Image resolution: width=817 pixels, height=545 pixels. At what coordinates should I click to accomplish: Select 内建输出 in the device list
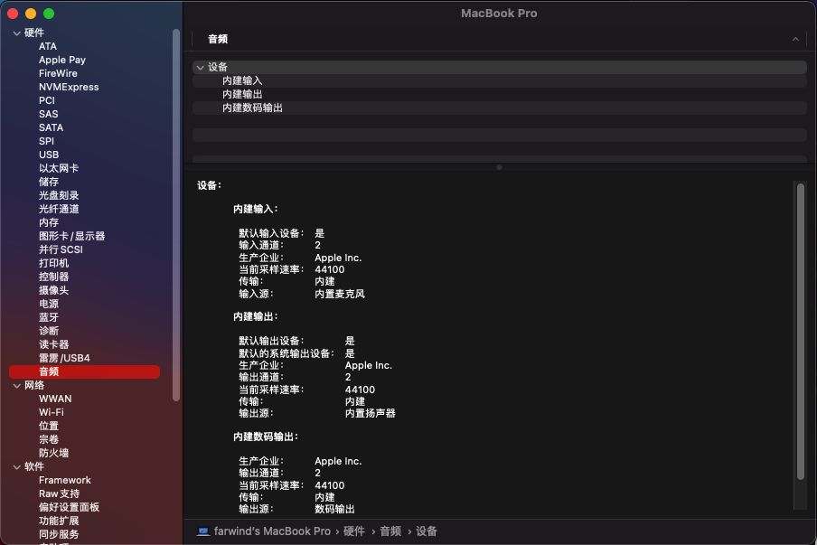click(x=242, y=95)
